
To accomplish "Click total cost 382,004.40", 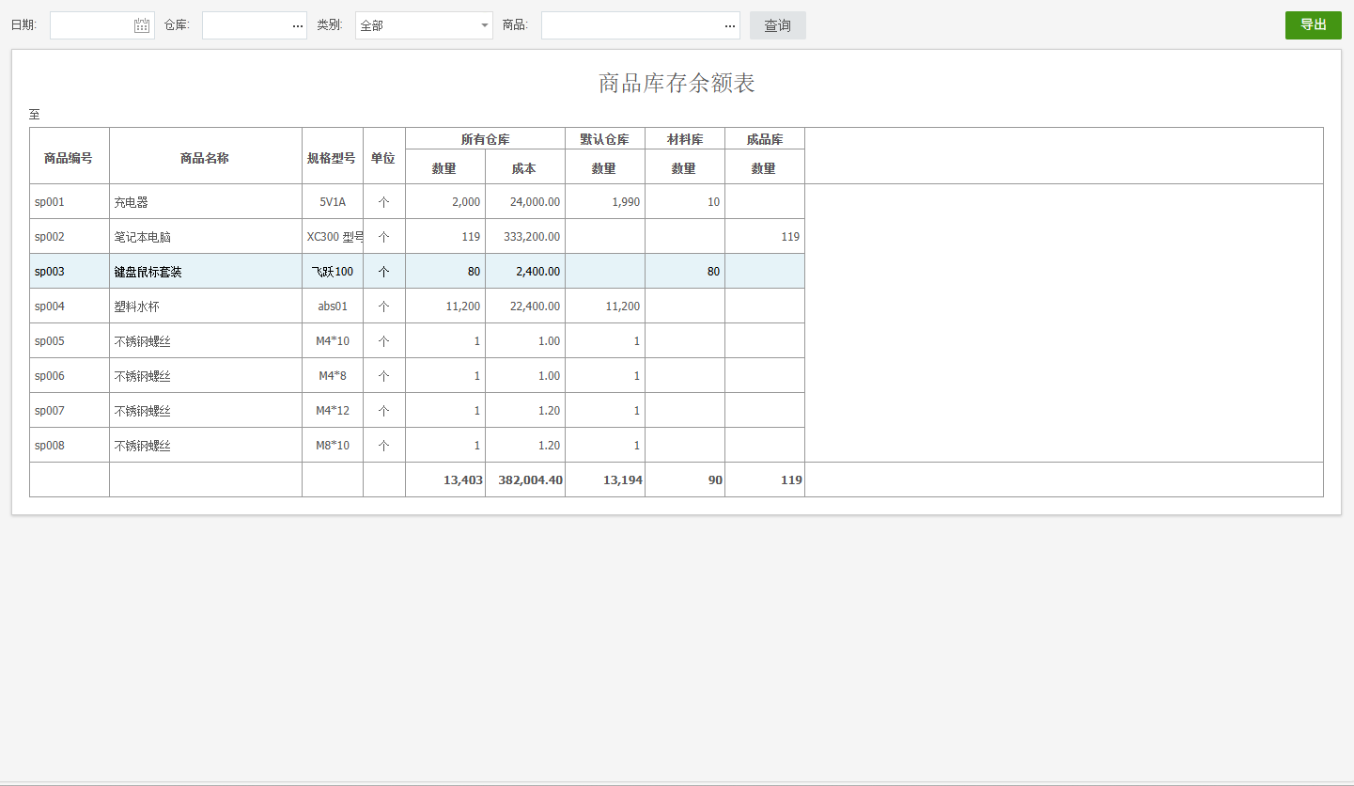I will tap(530, 479).
